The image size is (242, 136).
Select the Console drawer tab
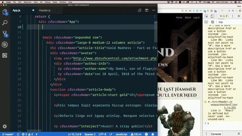pyautogui.click(x=216, y=134)
